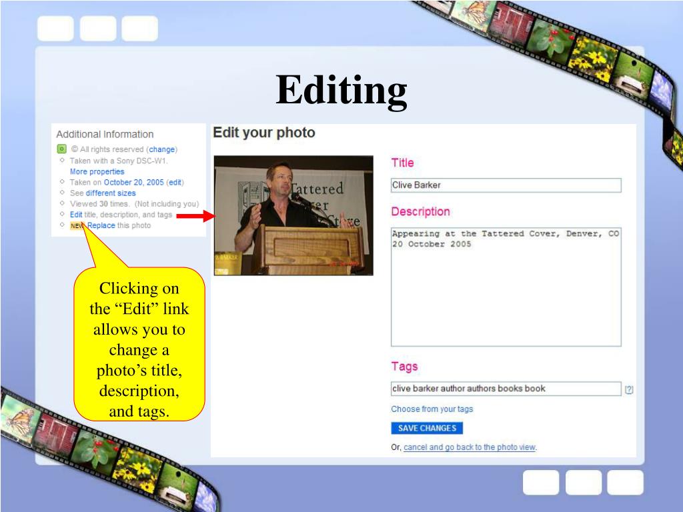Click the "Viewed 30 times." text

99,204
